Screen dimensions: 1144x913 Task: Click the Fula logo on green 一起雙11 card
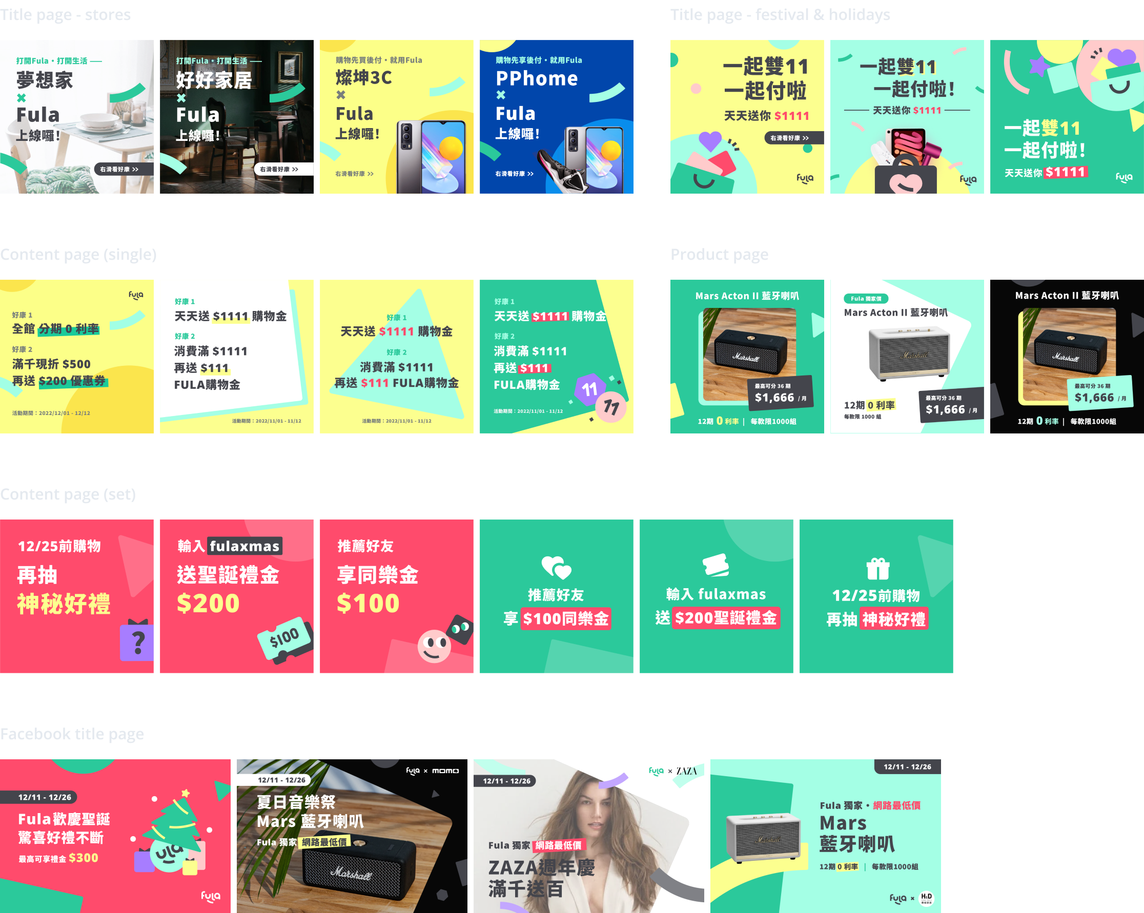click(x=1124, y=178)
